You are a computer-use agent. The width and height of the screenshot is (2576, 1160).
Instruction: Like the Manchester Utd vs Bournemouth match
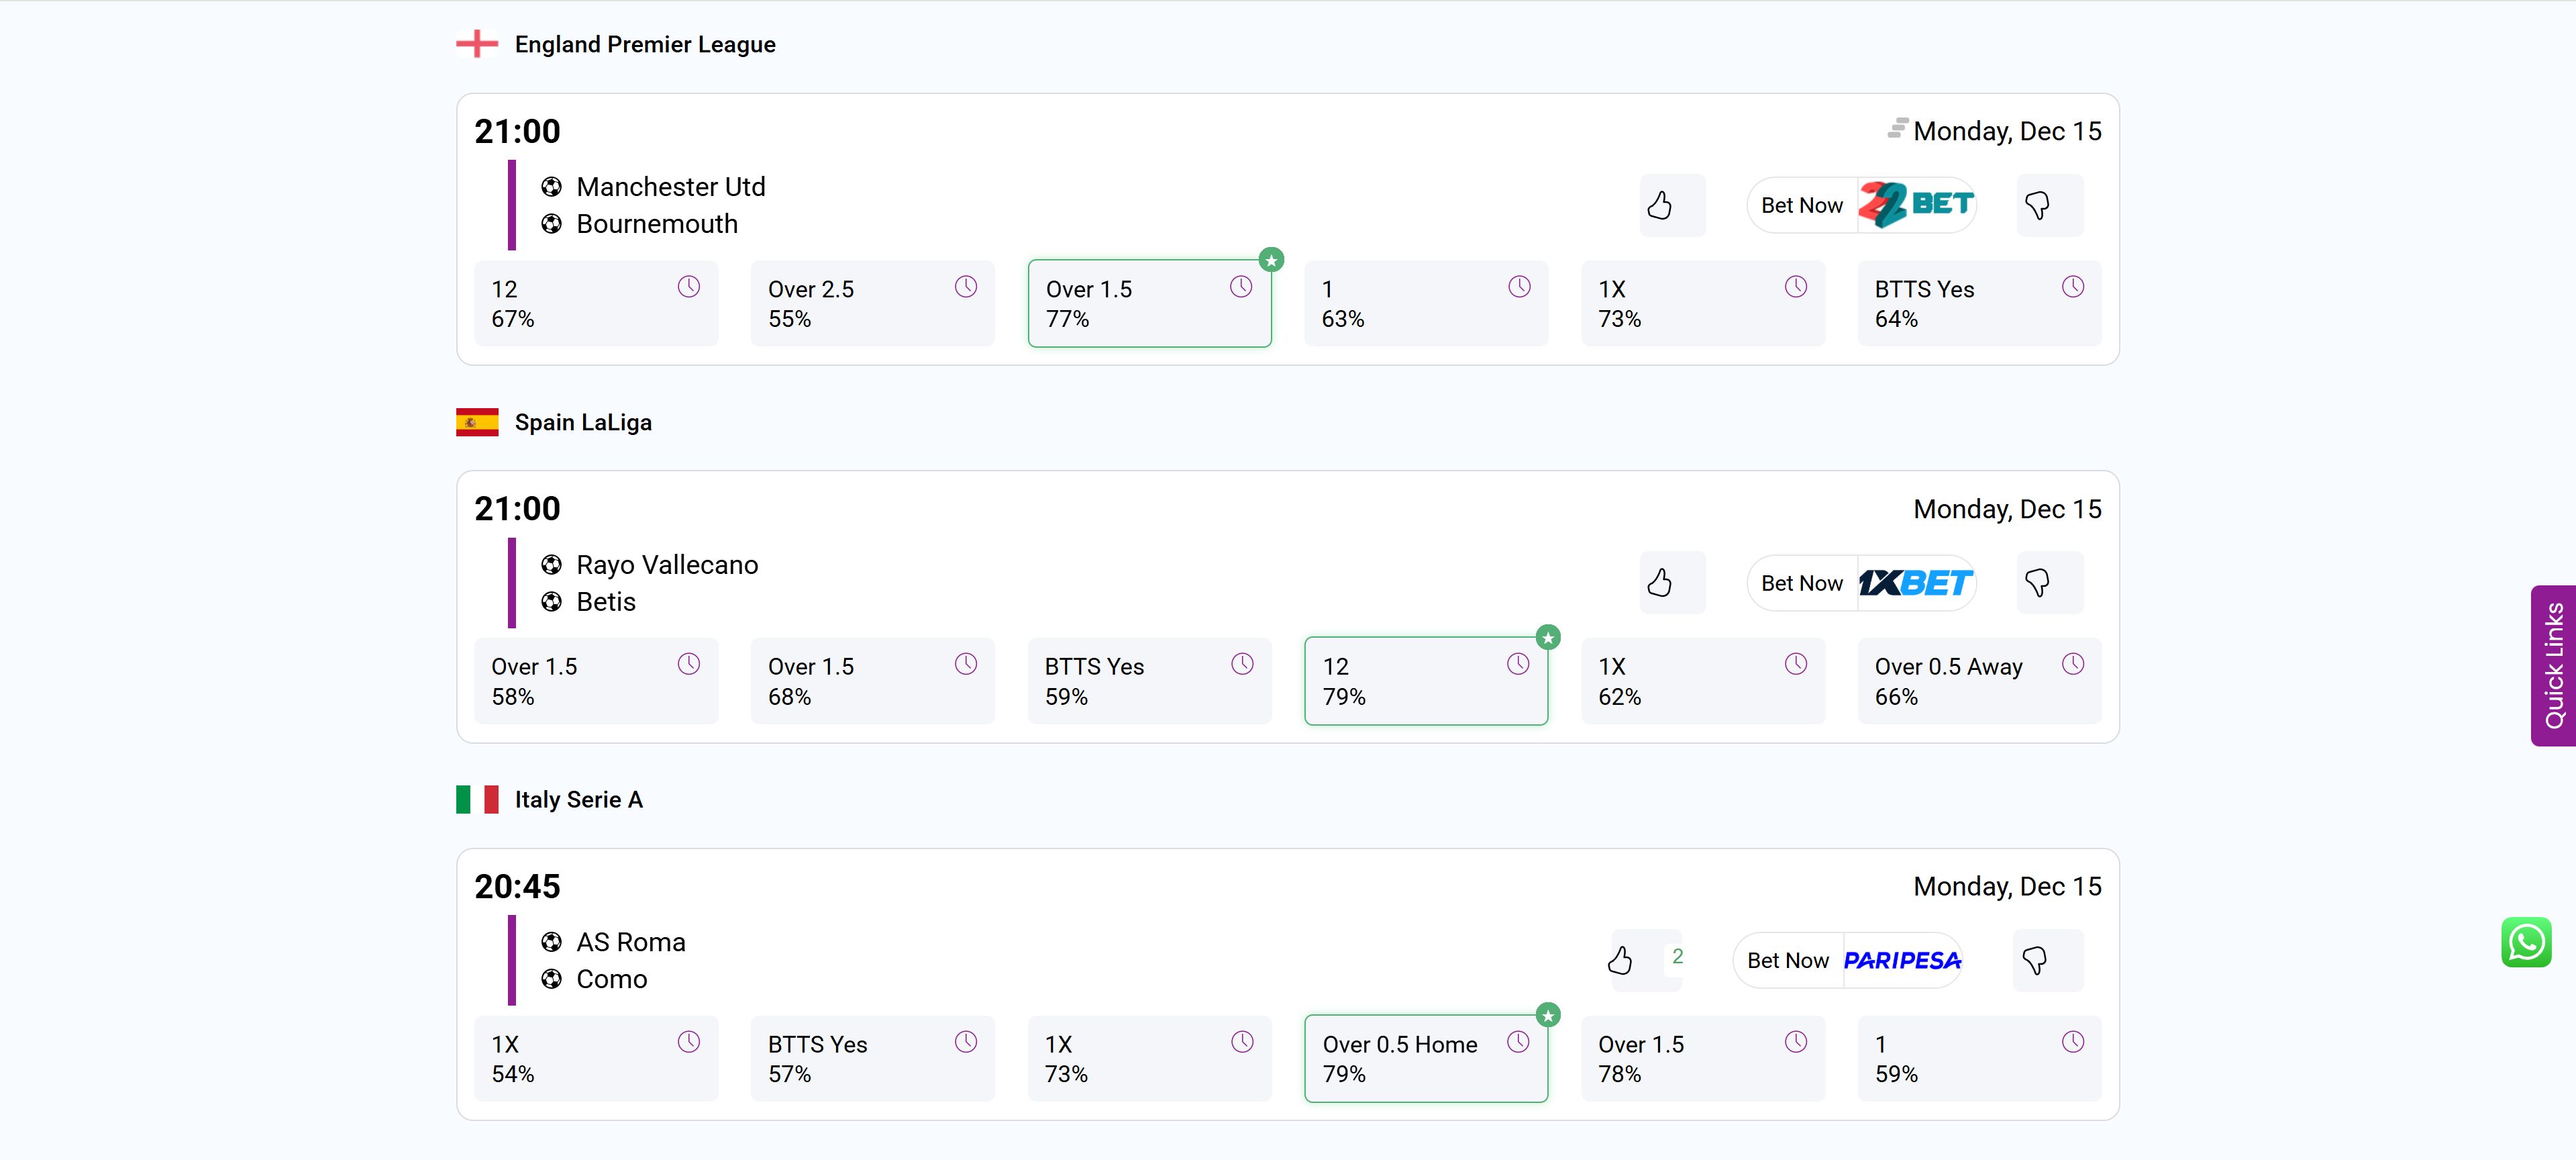1660,206
